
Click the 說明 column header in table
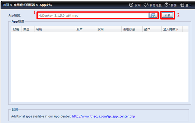(109, 29)
